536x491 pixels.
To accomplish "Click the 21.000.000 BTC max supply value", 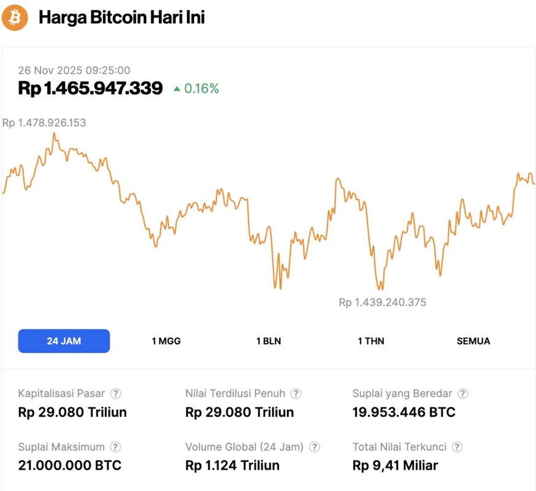I will click(69, 465).
